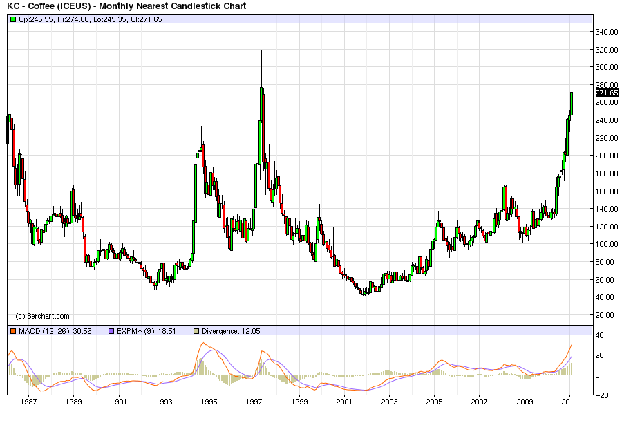Screen dimensions: 622x423
Task: Click the 20.00 price axis label
Action: 605,315
